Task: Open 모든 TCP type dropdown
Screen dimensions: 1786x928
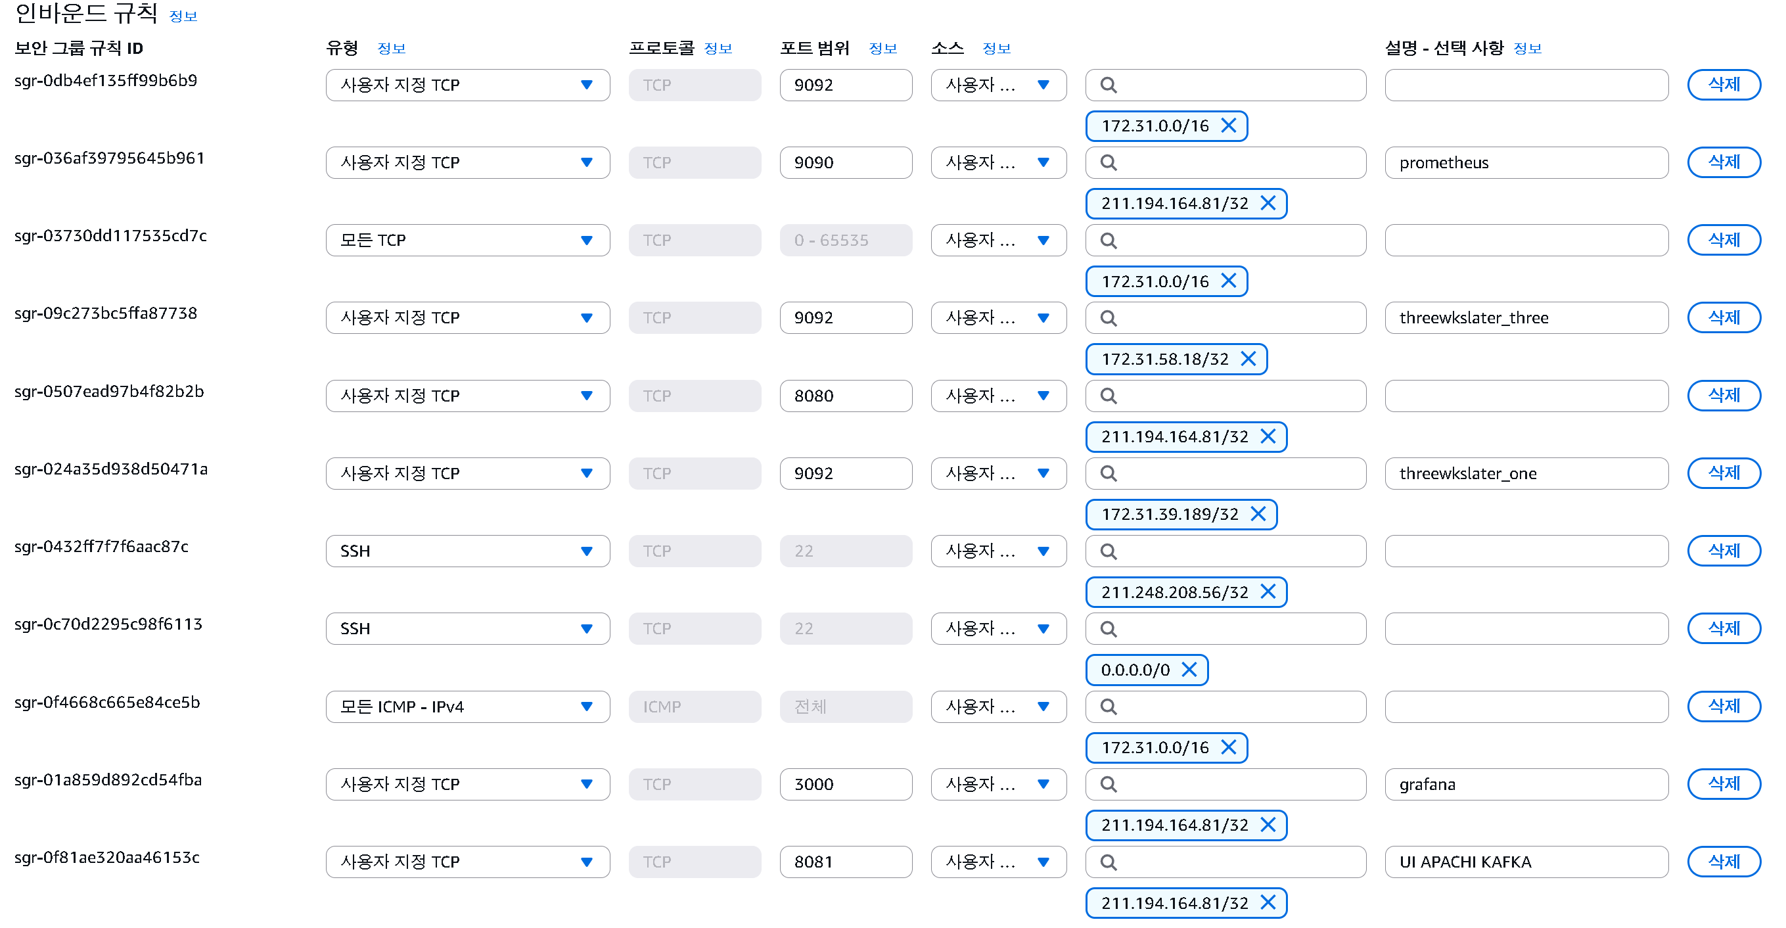Action: 468,240
